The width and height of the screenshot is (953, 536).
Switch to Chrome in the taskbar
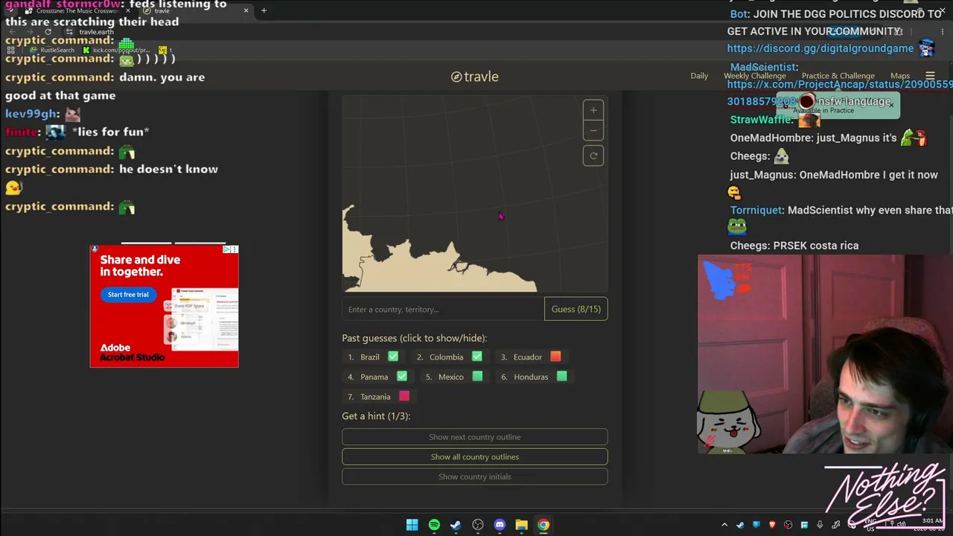click(x=544, y=525)
